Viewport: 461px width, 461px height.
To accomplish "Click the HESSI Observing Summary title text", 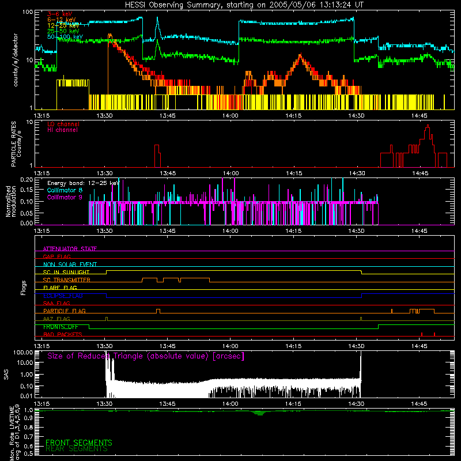I will click(244, 5).
